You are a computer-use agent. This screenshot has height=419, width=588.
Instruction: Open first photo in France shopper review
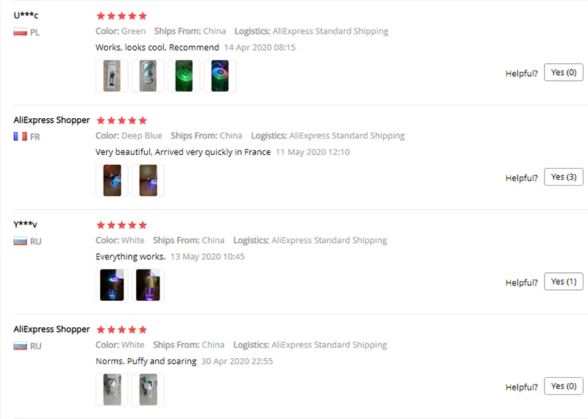[x=112, y=180]
